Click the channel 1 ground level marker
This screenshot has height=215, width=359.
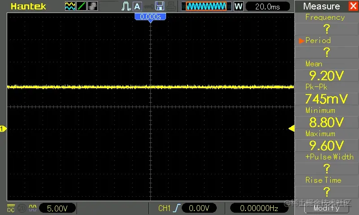[3, 129]
